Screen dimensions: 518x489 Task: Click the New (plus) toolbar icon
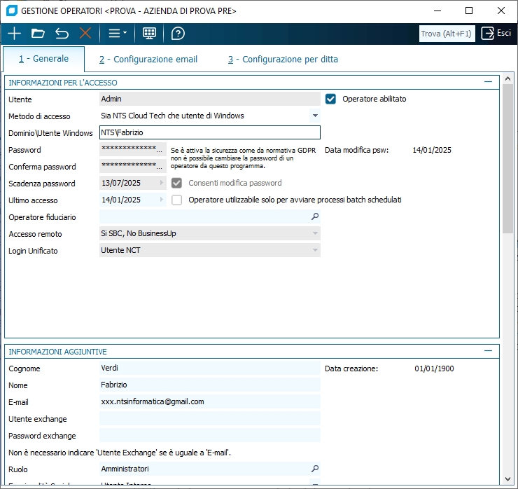tap(14, 33)
